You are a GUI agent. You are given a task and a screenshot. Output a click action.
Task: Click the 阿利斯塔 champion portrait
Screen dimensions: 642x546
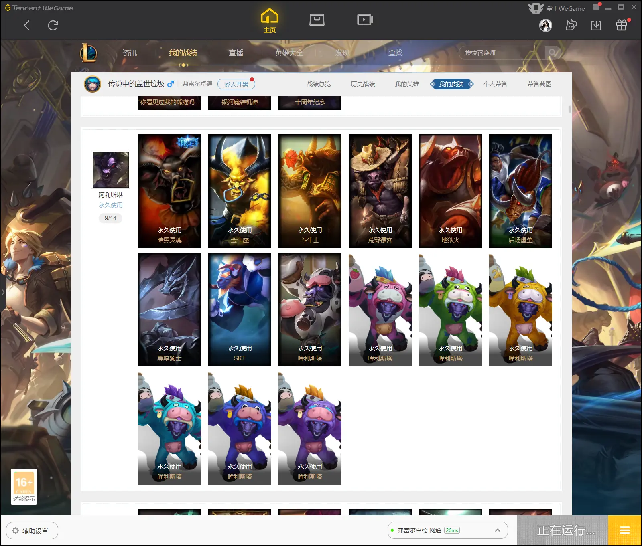(111, 170)
